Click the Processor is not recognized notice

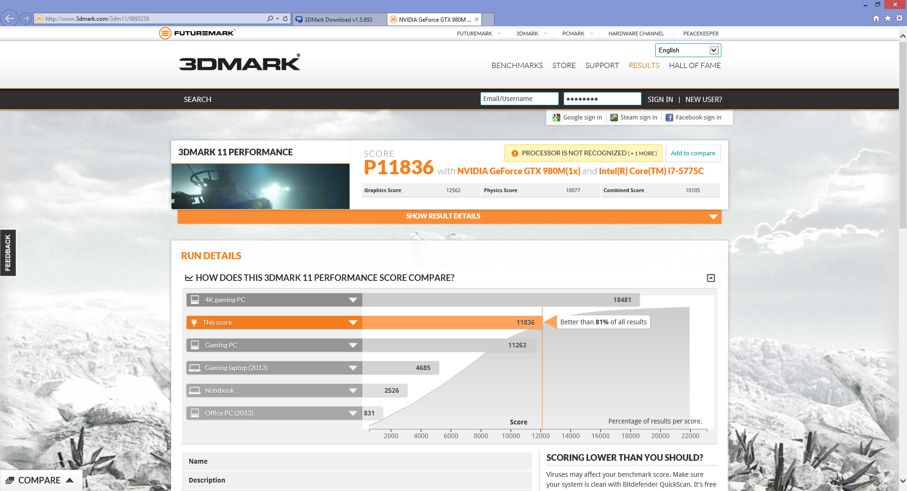(583, 153)
